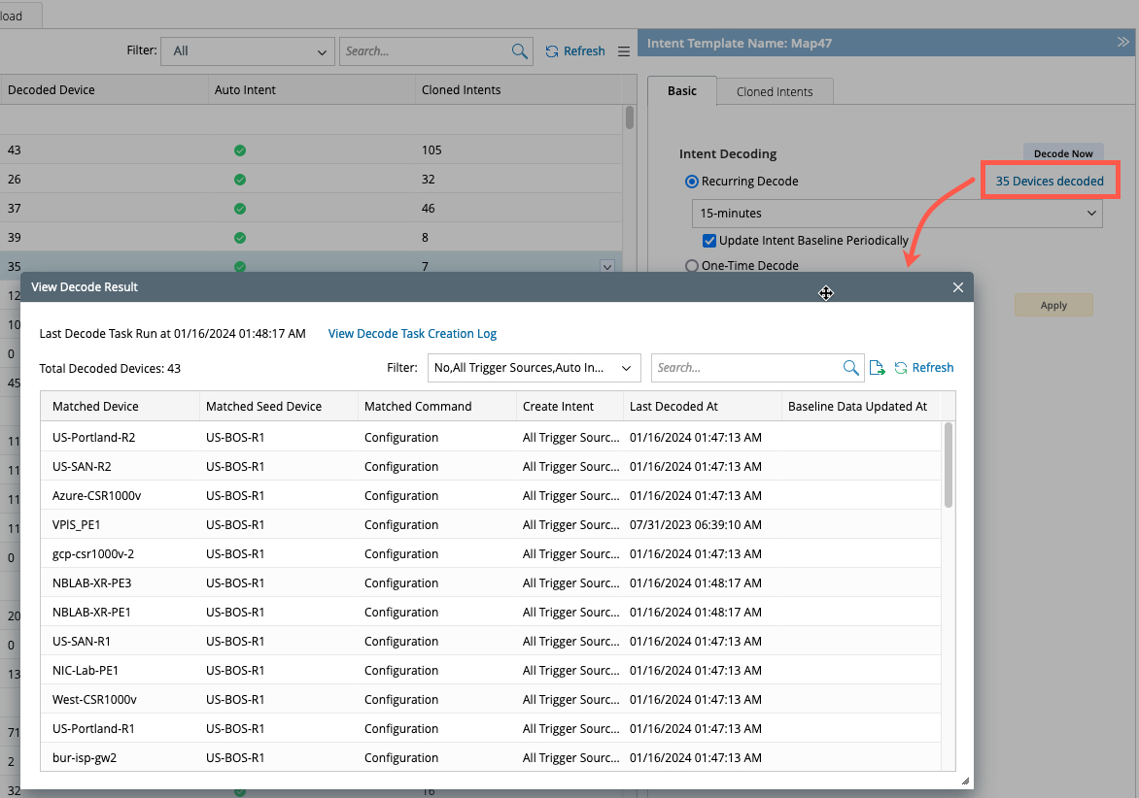Switch to the Cloned Intents tab

775,92
